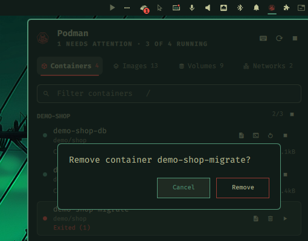The image size is (308, 241).
Task: Open the screen recorder icon in top bar
Action: tap(176, 8)
